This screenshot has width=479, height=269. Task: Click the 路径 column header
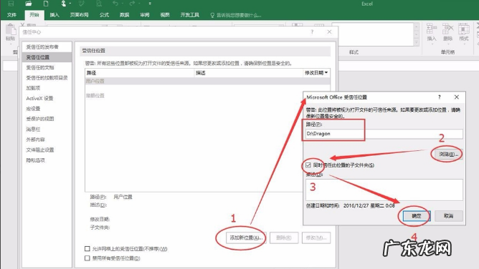click(140, 73)
